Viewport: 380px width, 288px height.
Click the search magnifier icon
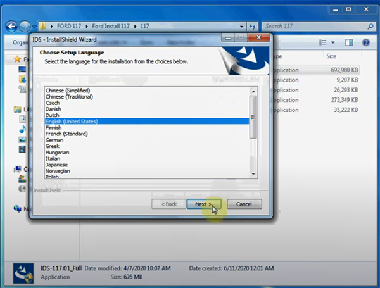370,26
